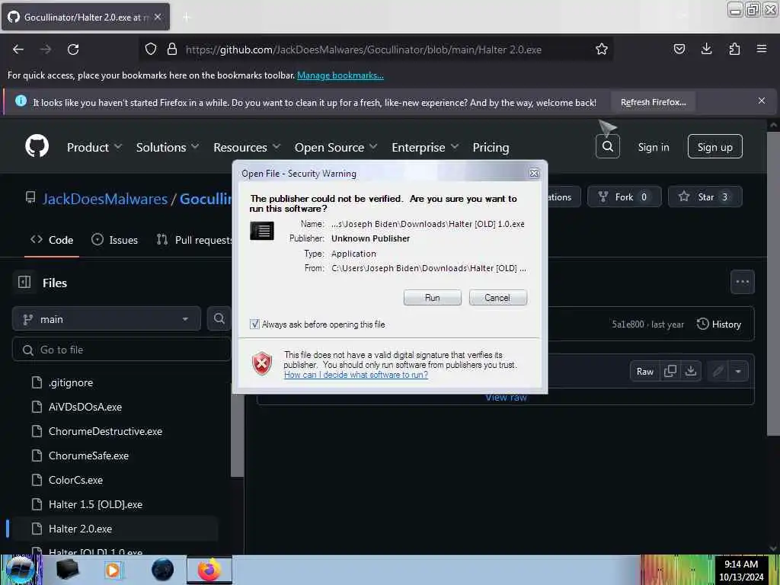This screenshot has height=585, width=780.
Task: Expand the Enterprise menu
Action: (425, 147)
